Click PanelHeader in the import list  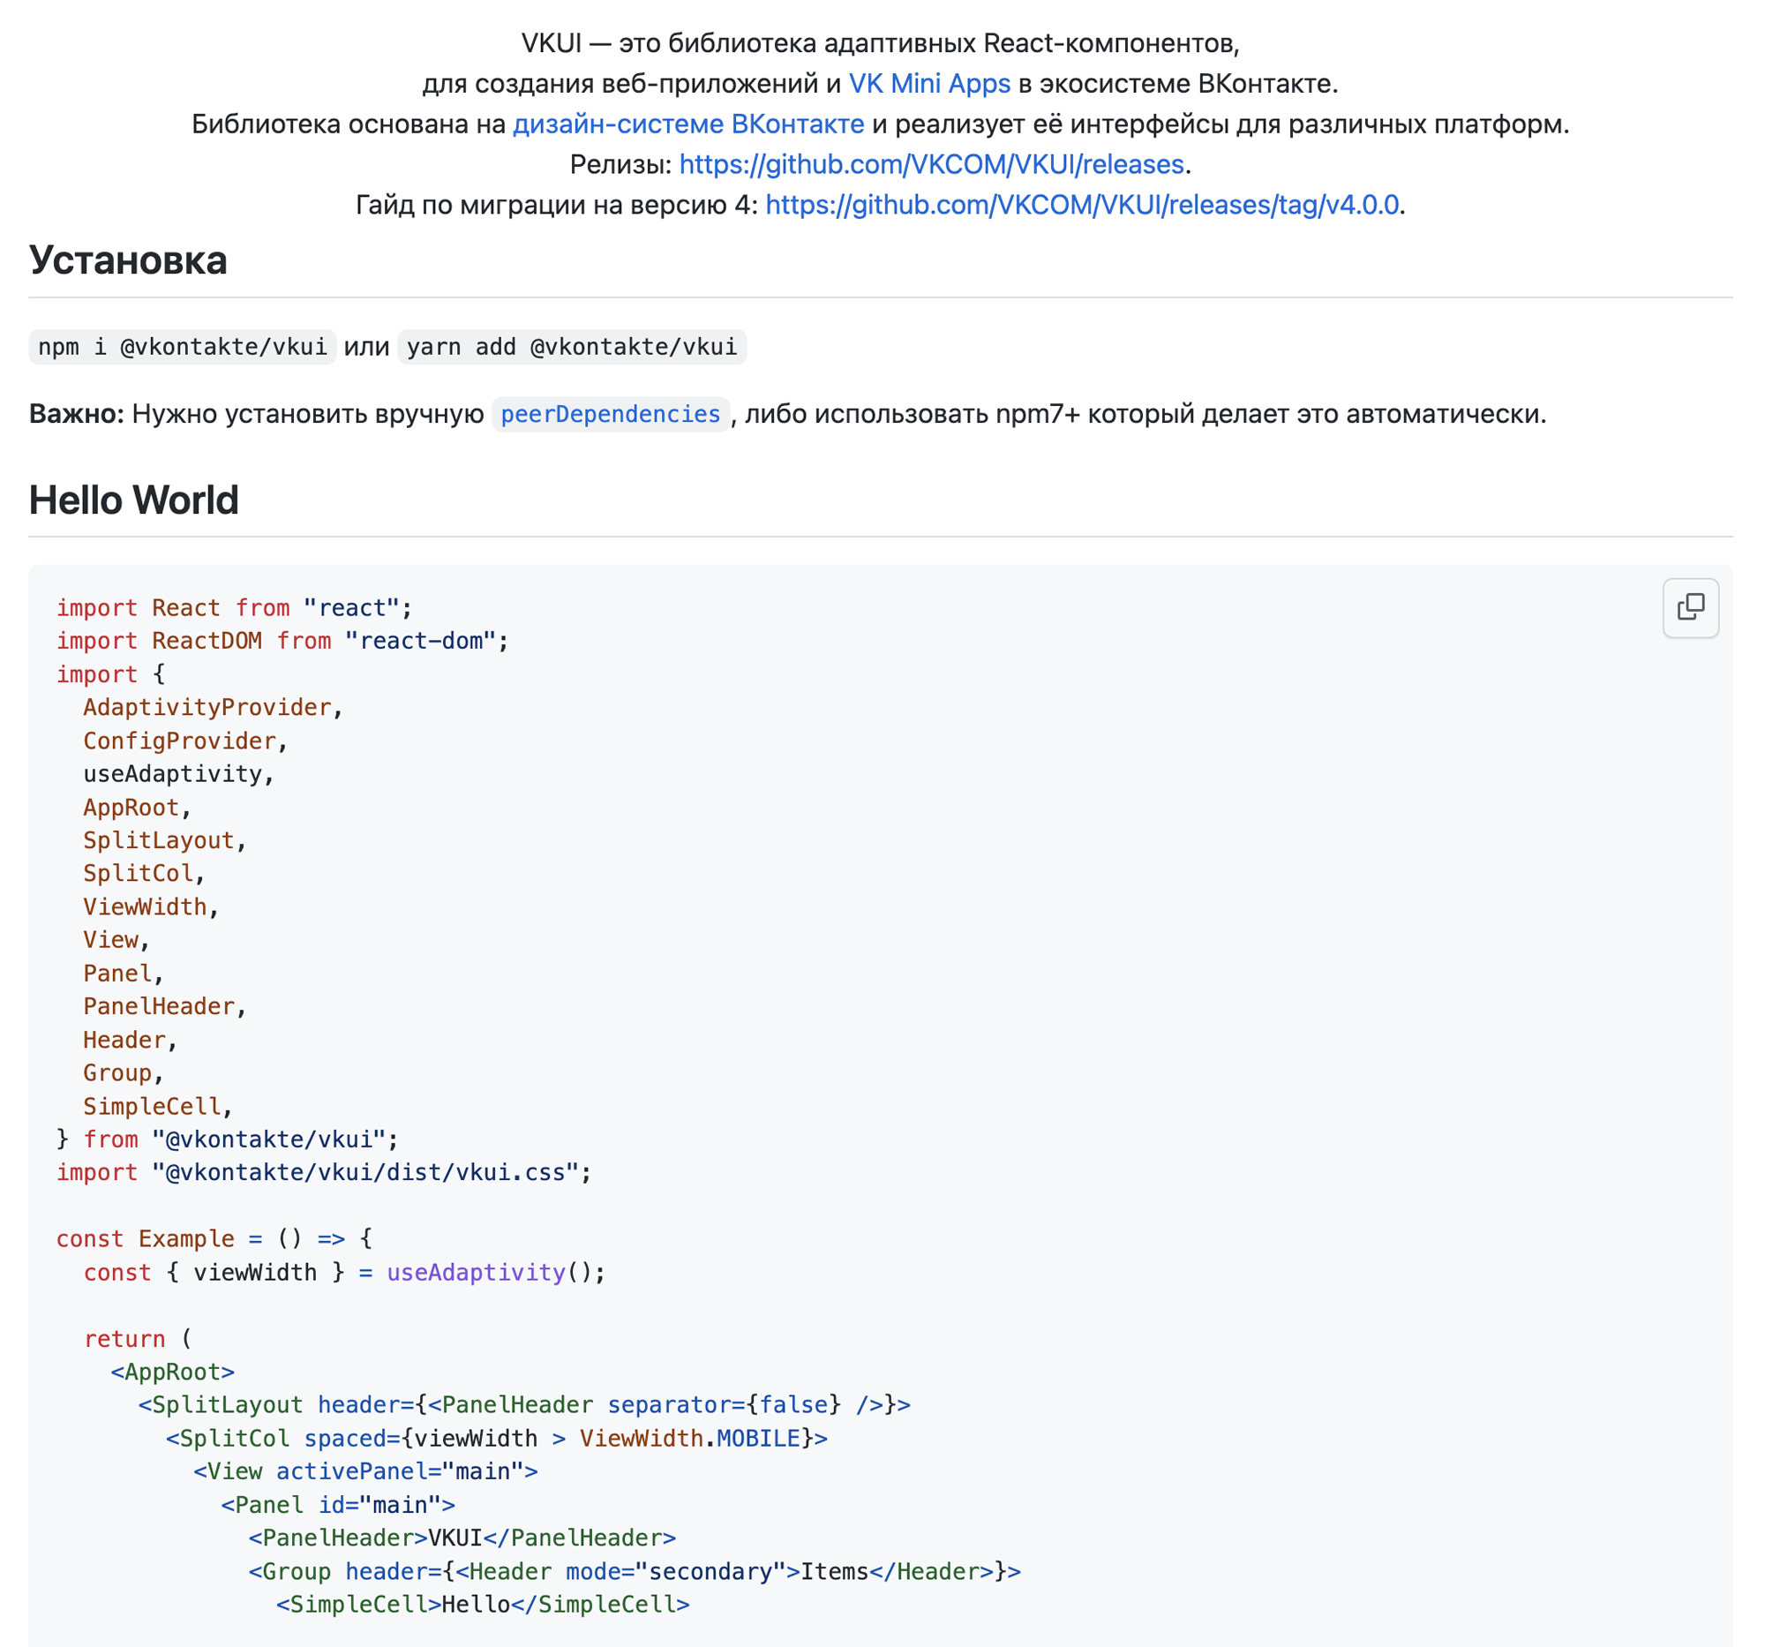click(159, 1007)
